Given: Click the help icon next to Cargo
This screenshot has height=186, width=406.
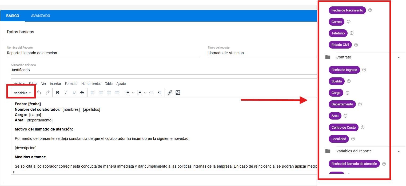Looking at the screenshot, I should pos(347,93).
